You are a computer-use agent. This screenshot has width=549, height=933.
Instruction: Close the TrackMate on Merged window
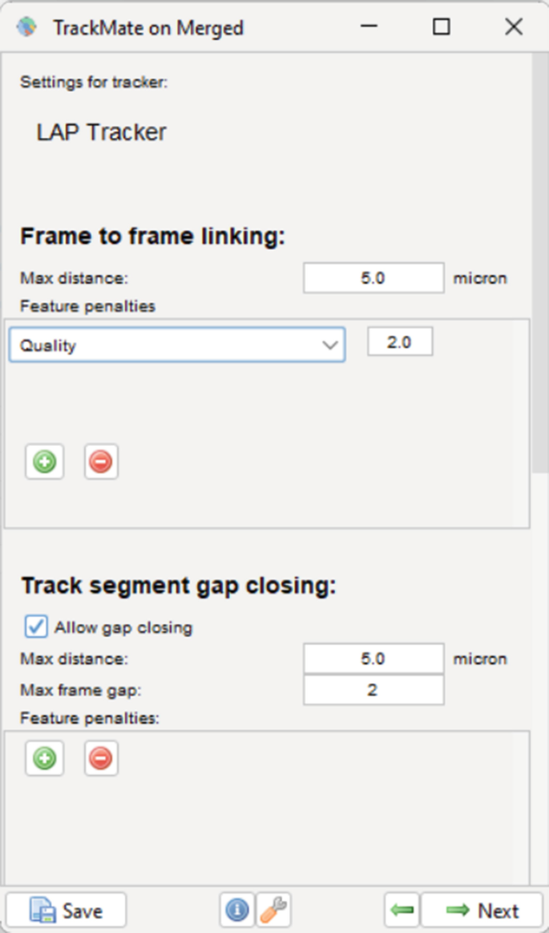pos(514,27)
